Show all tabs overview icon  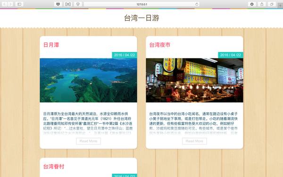pos(272,4)
